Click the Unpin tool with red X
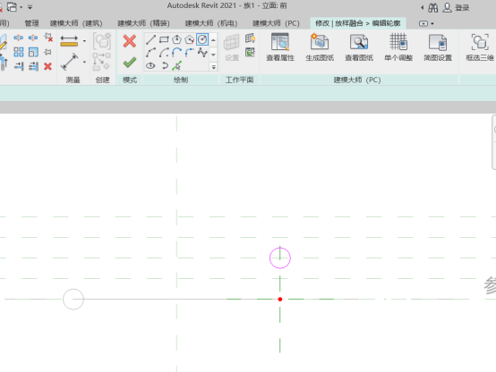The width and height of the screenshot is (496, 372). click(48, 38)
